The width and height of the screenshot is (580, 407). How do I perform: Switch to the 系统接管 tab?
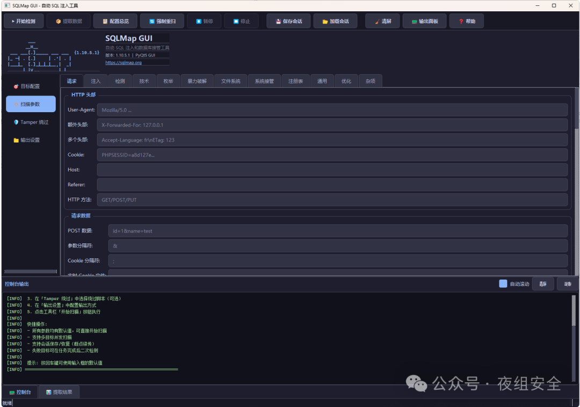pos(264,81)
